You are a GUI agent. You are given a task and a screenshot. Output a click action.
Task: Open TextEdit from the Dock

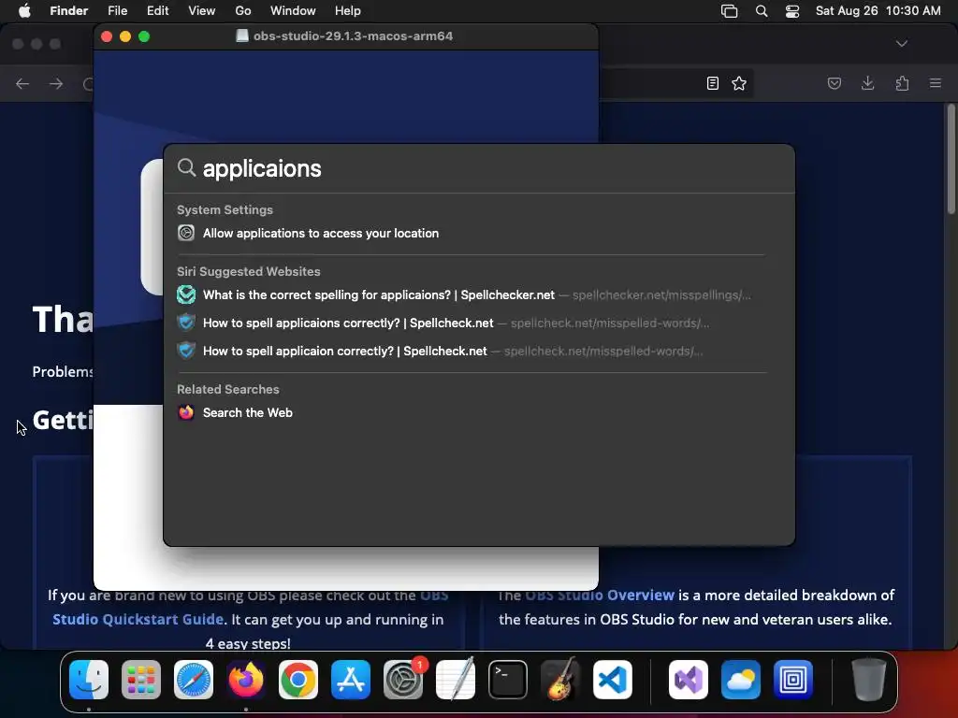coord(456,680)
